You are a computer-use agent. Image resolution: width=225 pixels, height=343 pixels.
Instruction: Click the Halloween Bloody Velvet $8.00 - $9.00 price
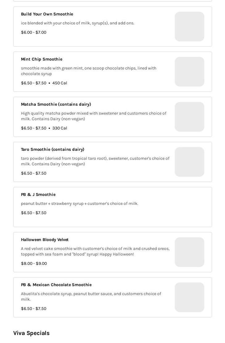34,264
